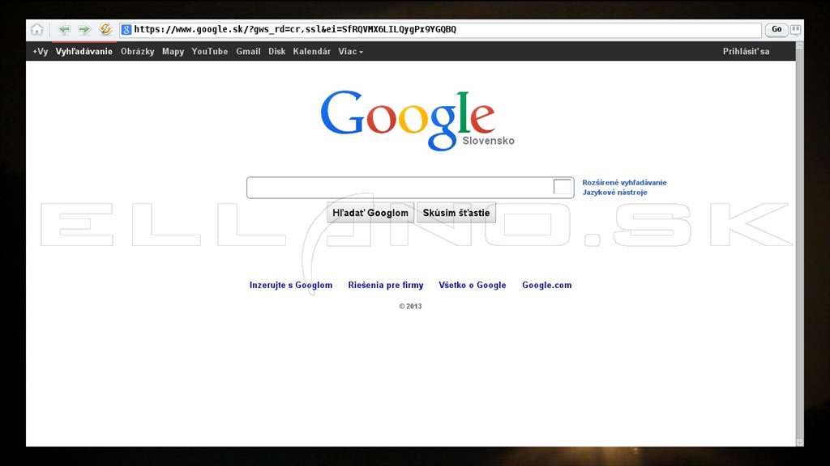The image size is (830, 466).
Task: Click the Google Slovensko logo
Action: [417, 121]
